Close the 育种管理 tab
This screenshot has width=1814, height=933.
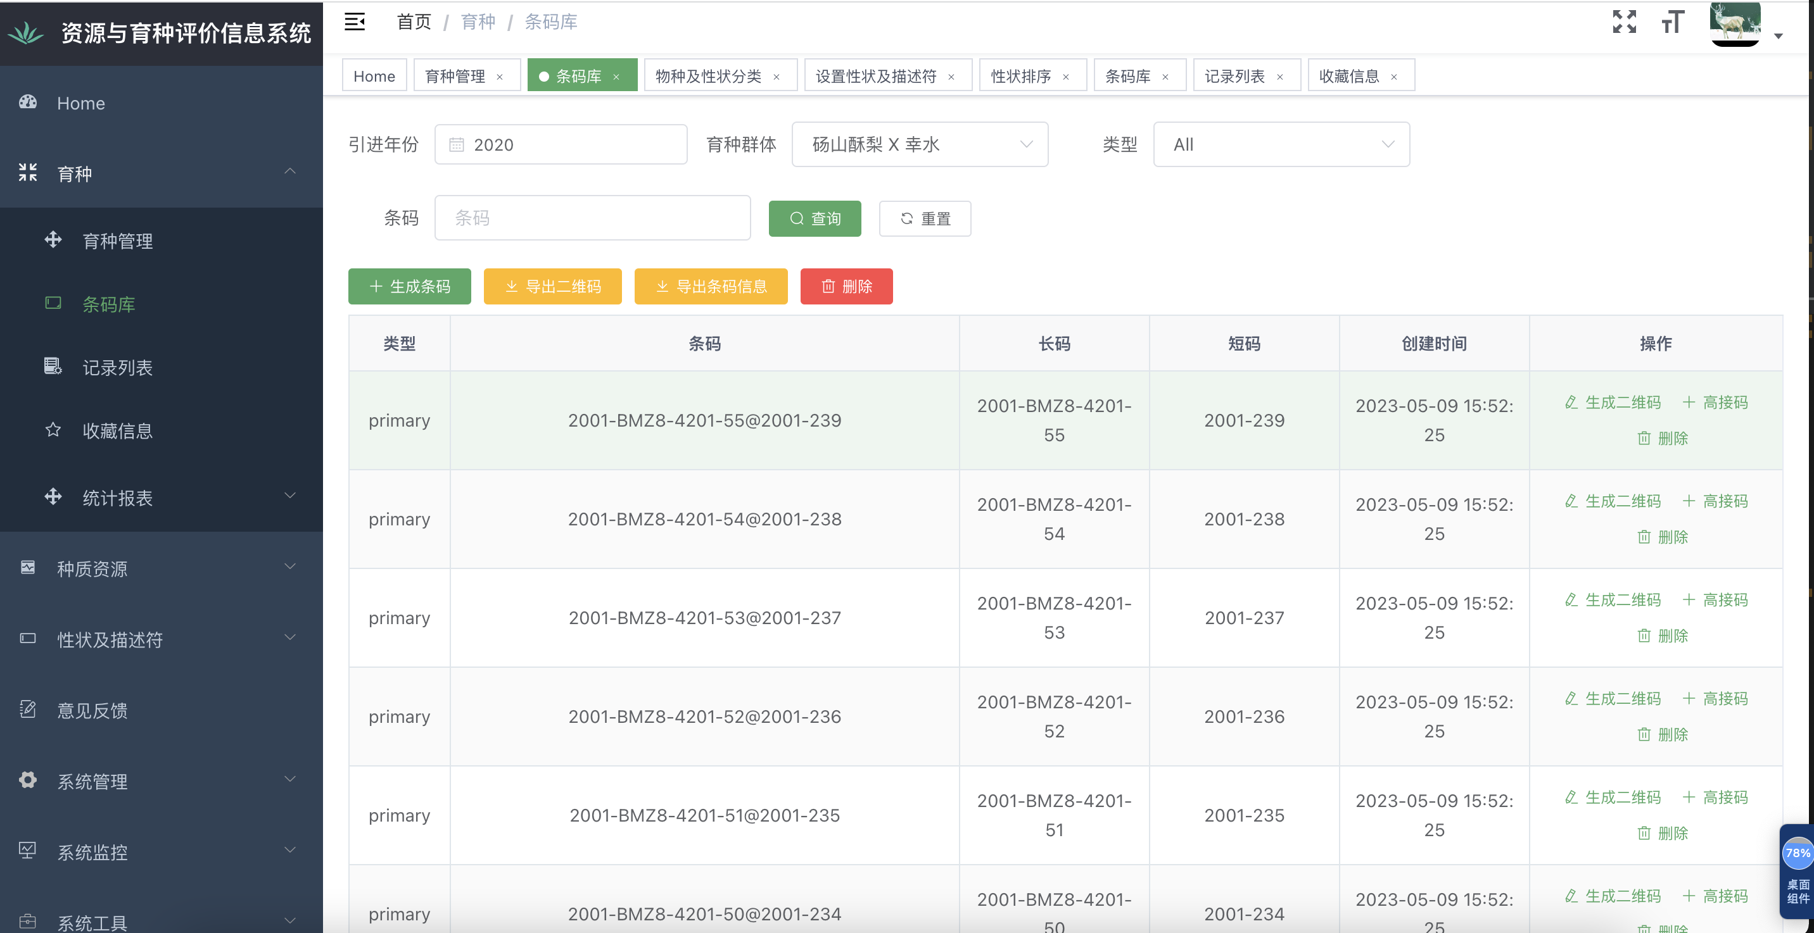pos(500,77)
